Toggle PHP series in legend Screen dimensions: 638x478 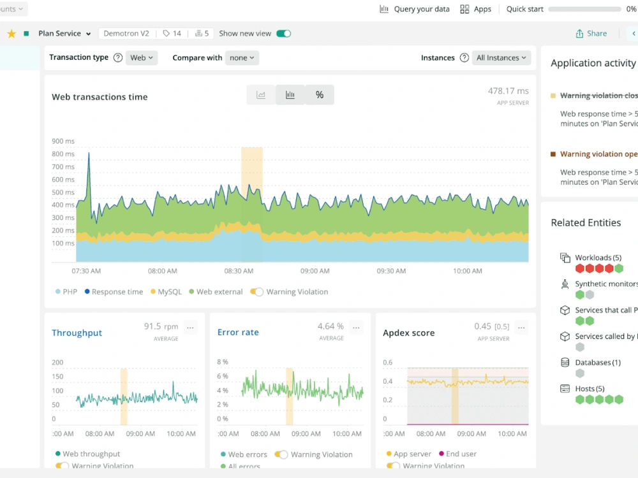66,292
